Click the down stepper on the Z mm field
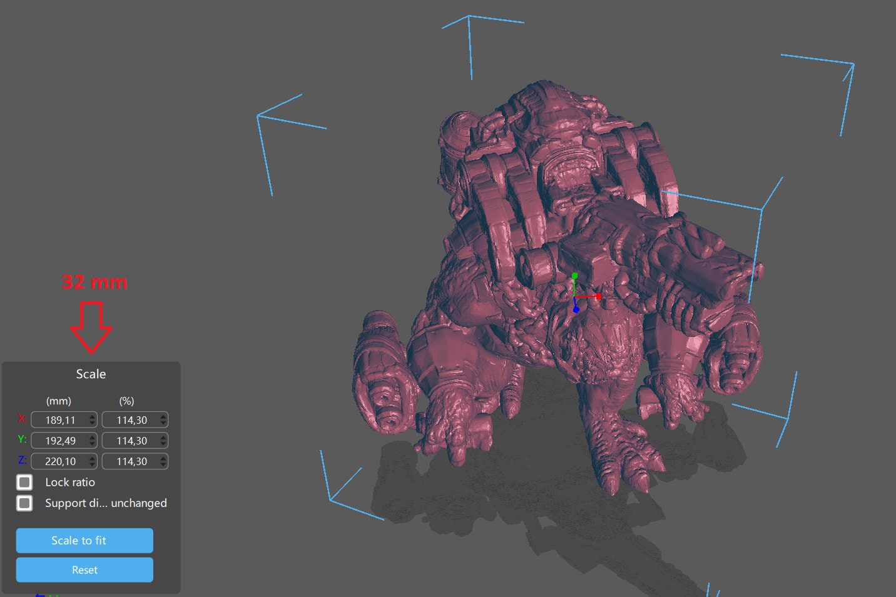Image resolution: width=896 pixels, height=597 pixels. tap(93, 464)
